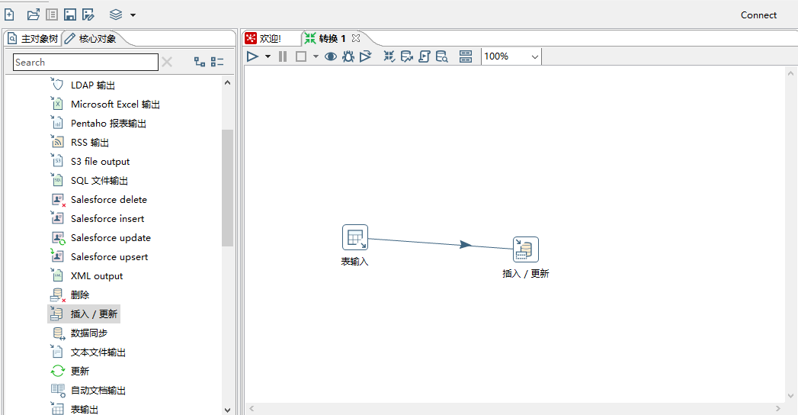Click the canvas horizontal scroll right arrow

[x=777, y=408]
